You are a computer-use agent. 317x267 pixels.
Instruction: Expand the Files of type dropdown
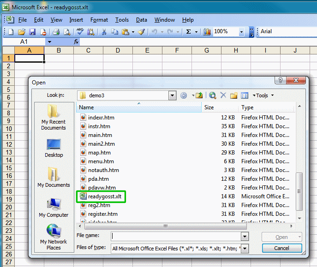(x=245, y=249)
